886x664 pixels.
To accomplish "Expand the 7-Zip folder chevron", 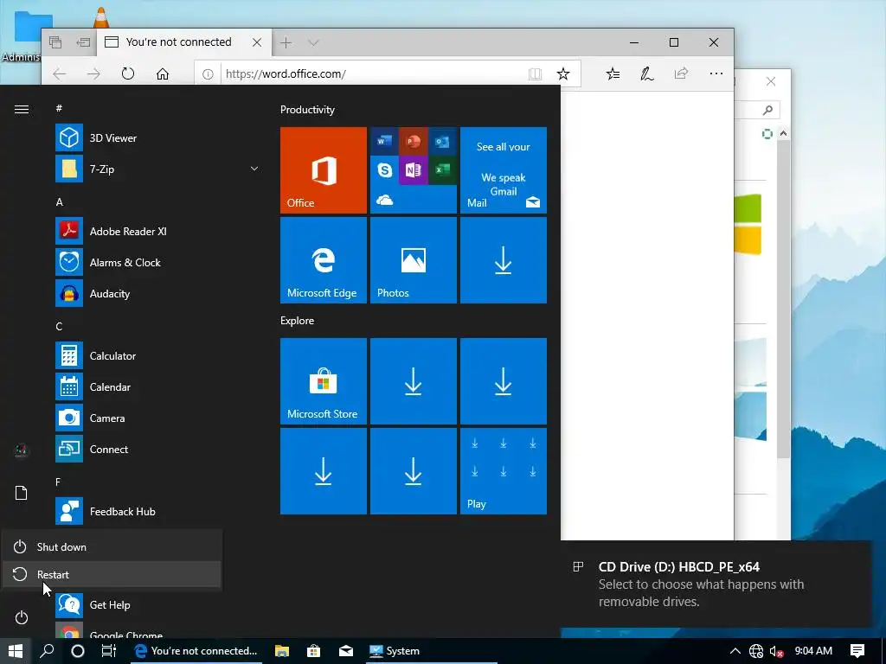I will (x=254, y=169).
